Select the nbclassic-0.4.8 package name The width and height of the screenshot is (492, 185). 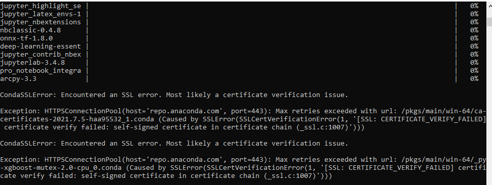pyautogui.click(x=30, y=30)
